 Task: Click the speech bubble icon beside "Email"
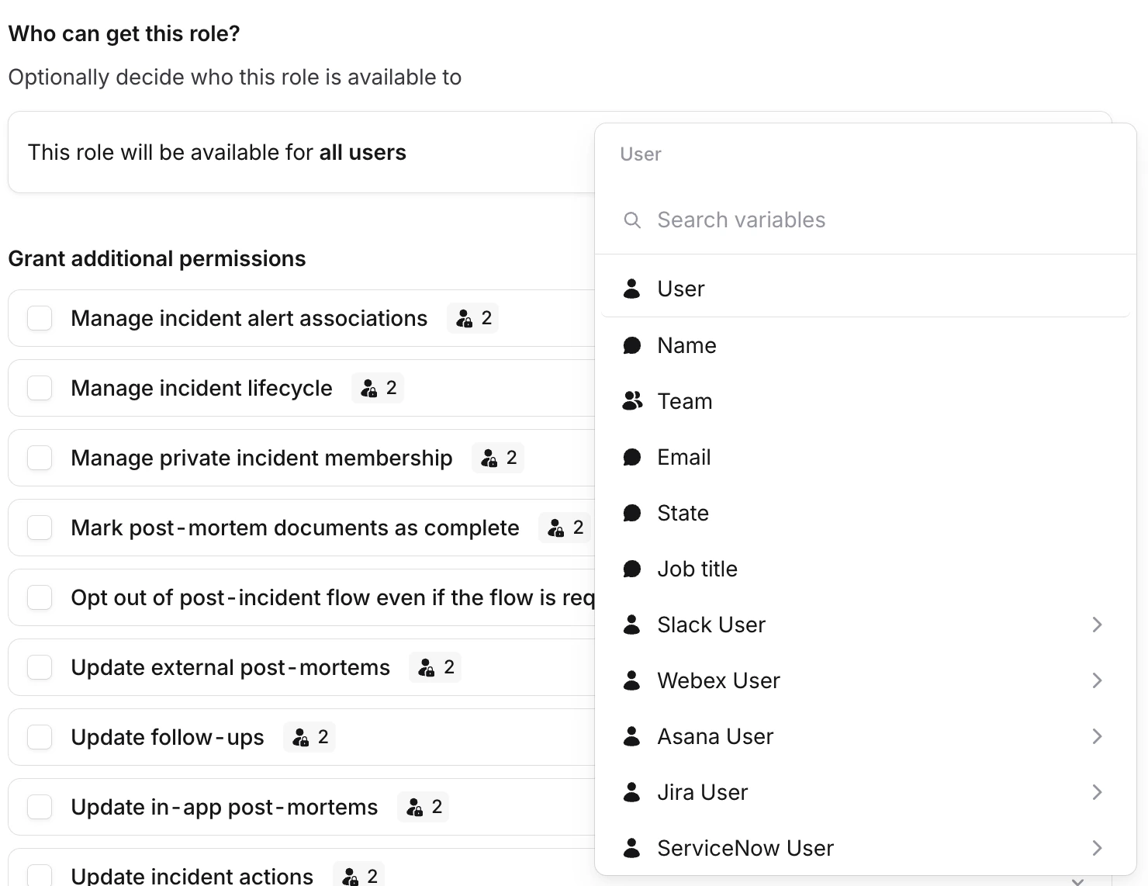pyautogui.click(x=632, y=457)
